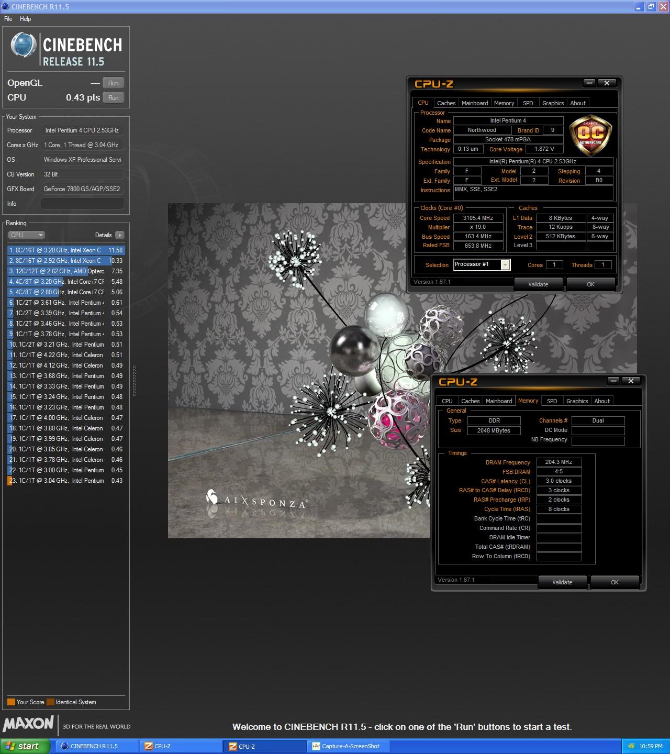Open SPD tab in lower CPU-Z window
This screenshot has width=670, height=754.
(x=552, y=401)
